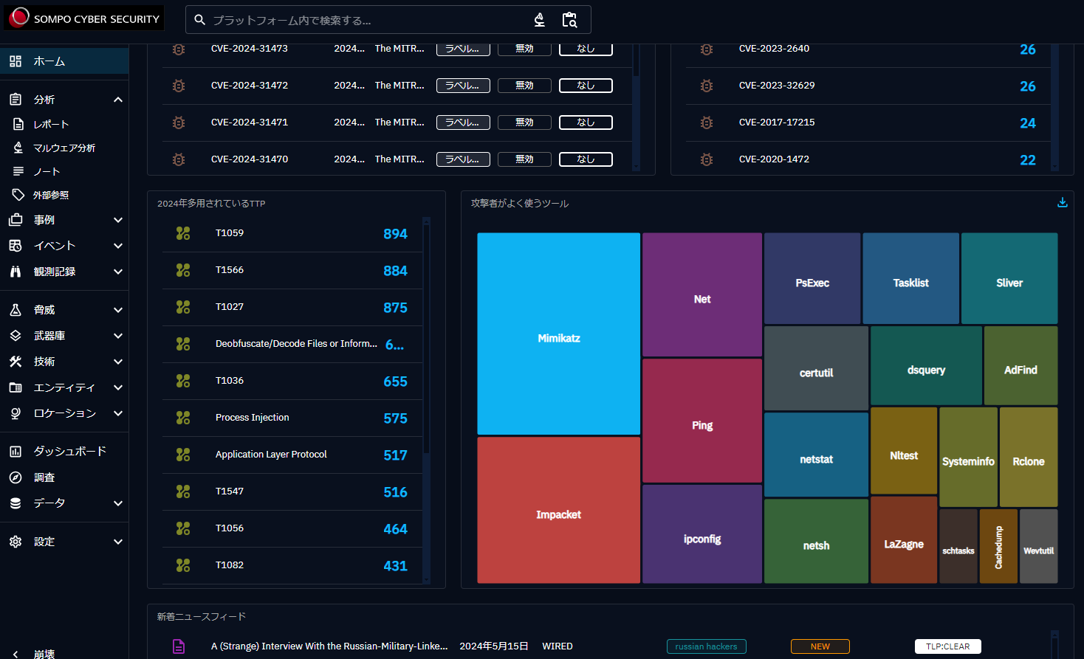Select the Cachedump treemap tile
Viewport: 1084px width, 659px height.
pyautogui.click(x=998, y=546)
